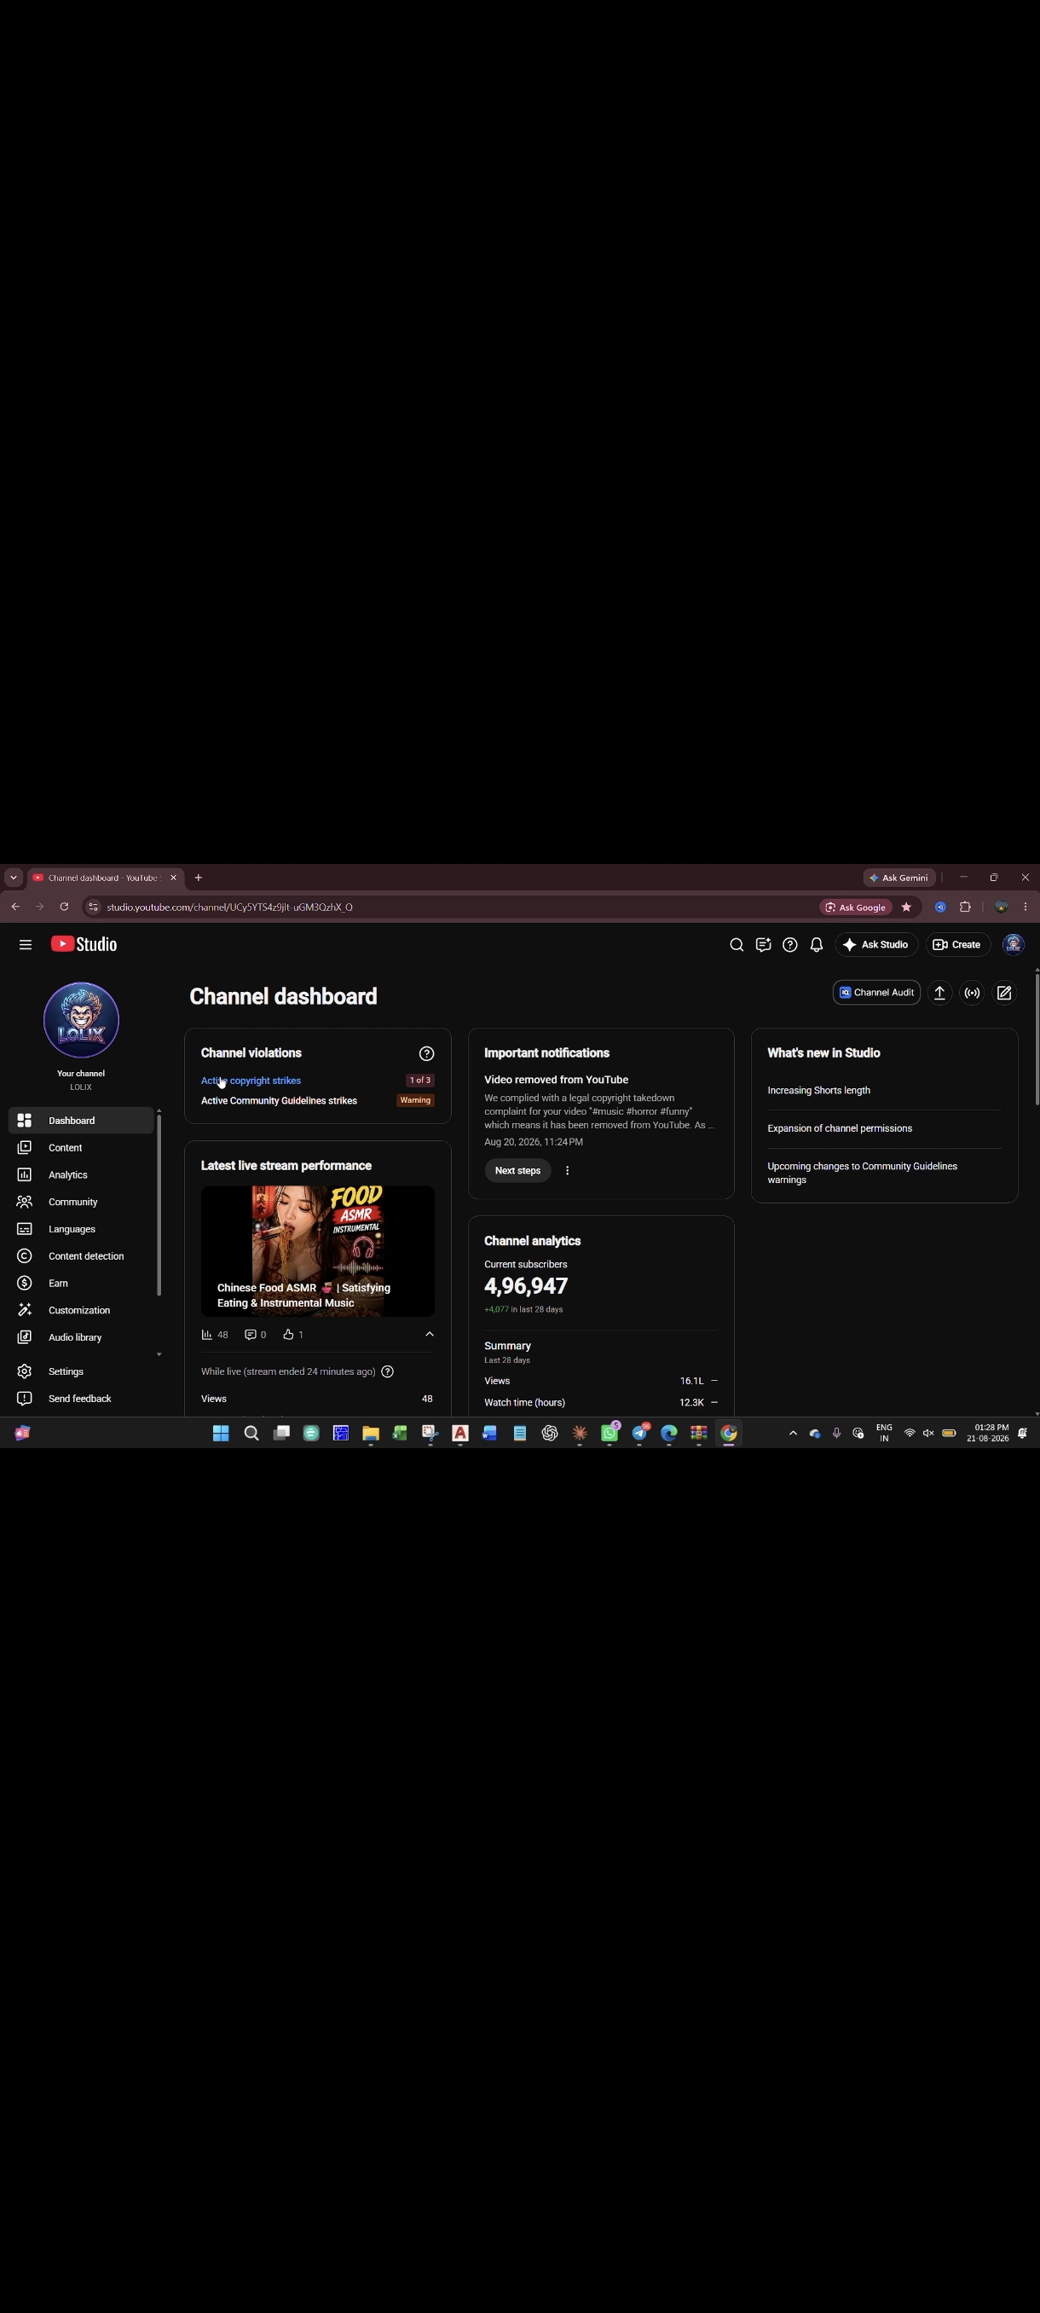This screenshot has height=2313, width=1040.
Task: Click the Watch time 12.3K summary row
Action: [x=601, y=1402]
